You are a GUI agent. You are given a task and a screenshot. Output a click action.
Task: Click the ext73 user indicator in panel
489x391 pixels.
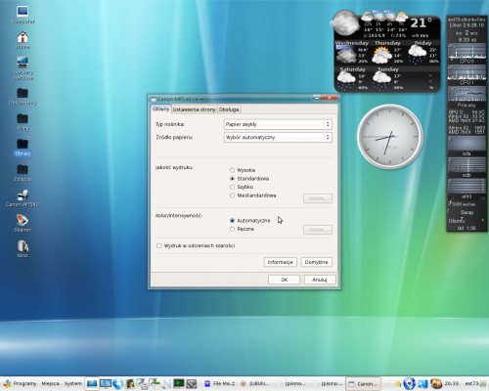(x=471, y=383)
